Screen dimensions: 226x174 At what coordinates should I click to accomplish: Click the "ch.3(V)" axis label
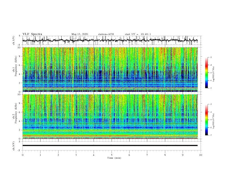(x=14, y=146)
